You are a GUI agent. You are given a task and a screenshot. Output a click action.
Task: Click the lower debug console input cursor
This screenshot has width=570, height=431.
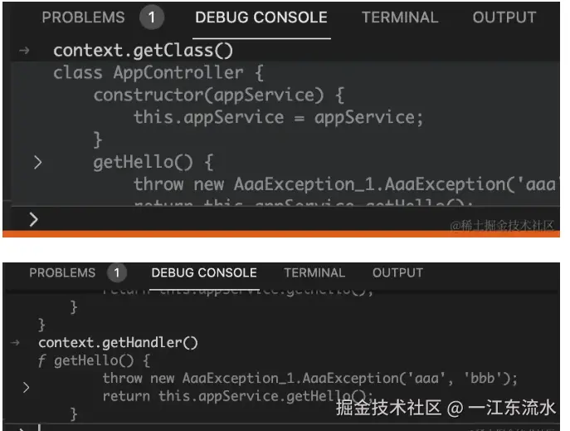pyautogui.click(x=39, y=428)
